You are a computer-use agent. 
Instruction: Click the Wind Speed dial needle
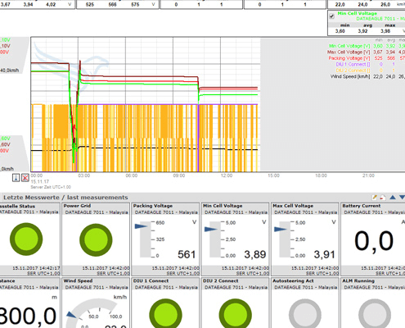pyautogui.click(x=71, y=315)
